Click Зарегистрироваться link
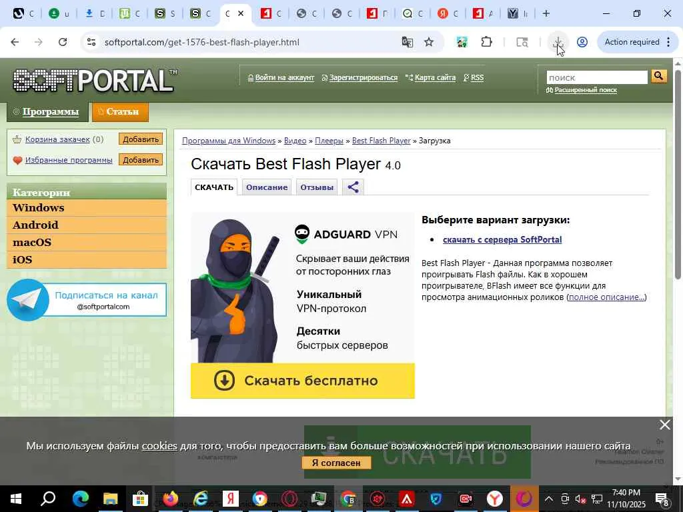The image size is (683, 512). coord(364,77)
